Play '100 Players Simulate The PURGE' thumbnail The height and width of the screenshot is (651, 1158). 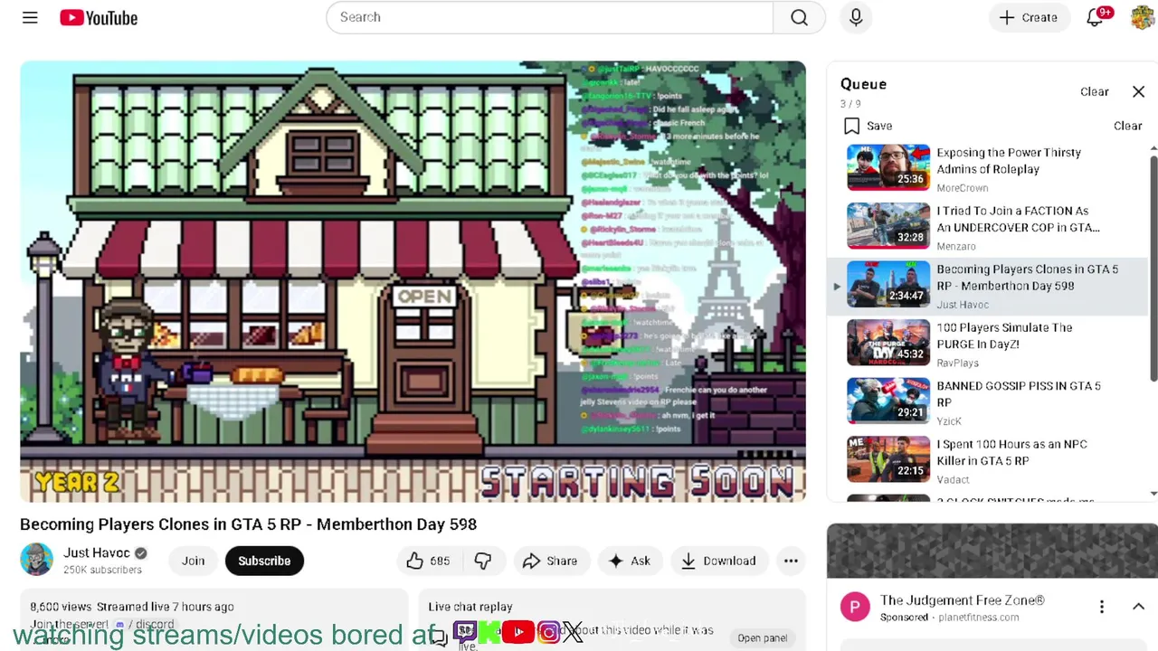[x=887, y=343]
